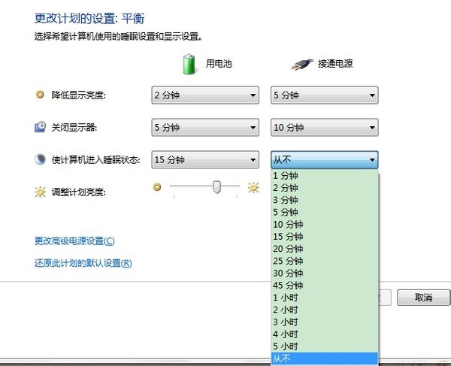Select 15 分钟 in the sleep list
This screenshot has height=366, width=451.
click(325, 237)
